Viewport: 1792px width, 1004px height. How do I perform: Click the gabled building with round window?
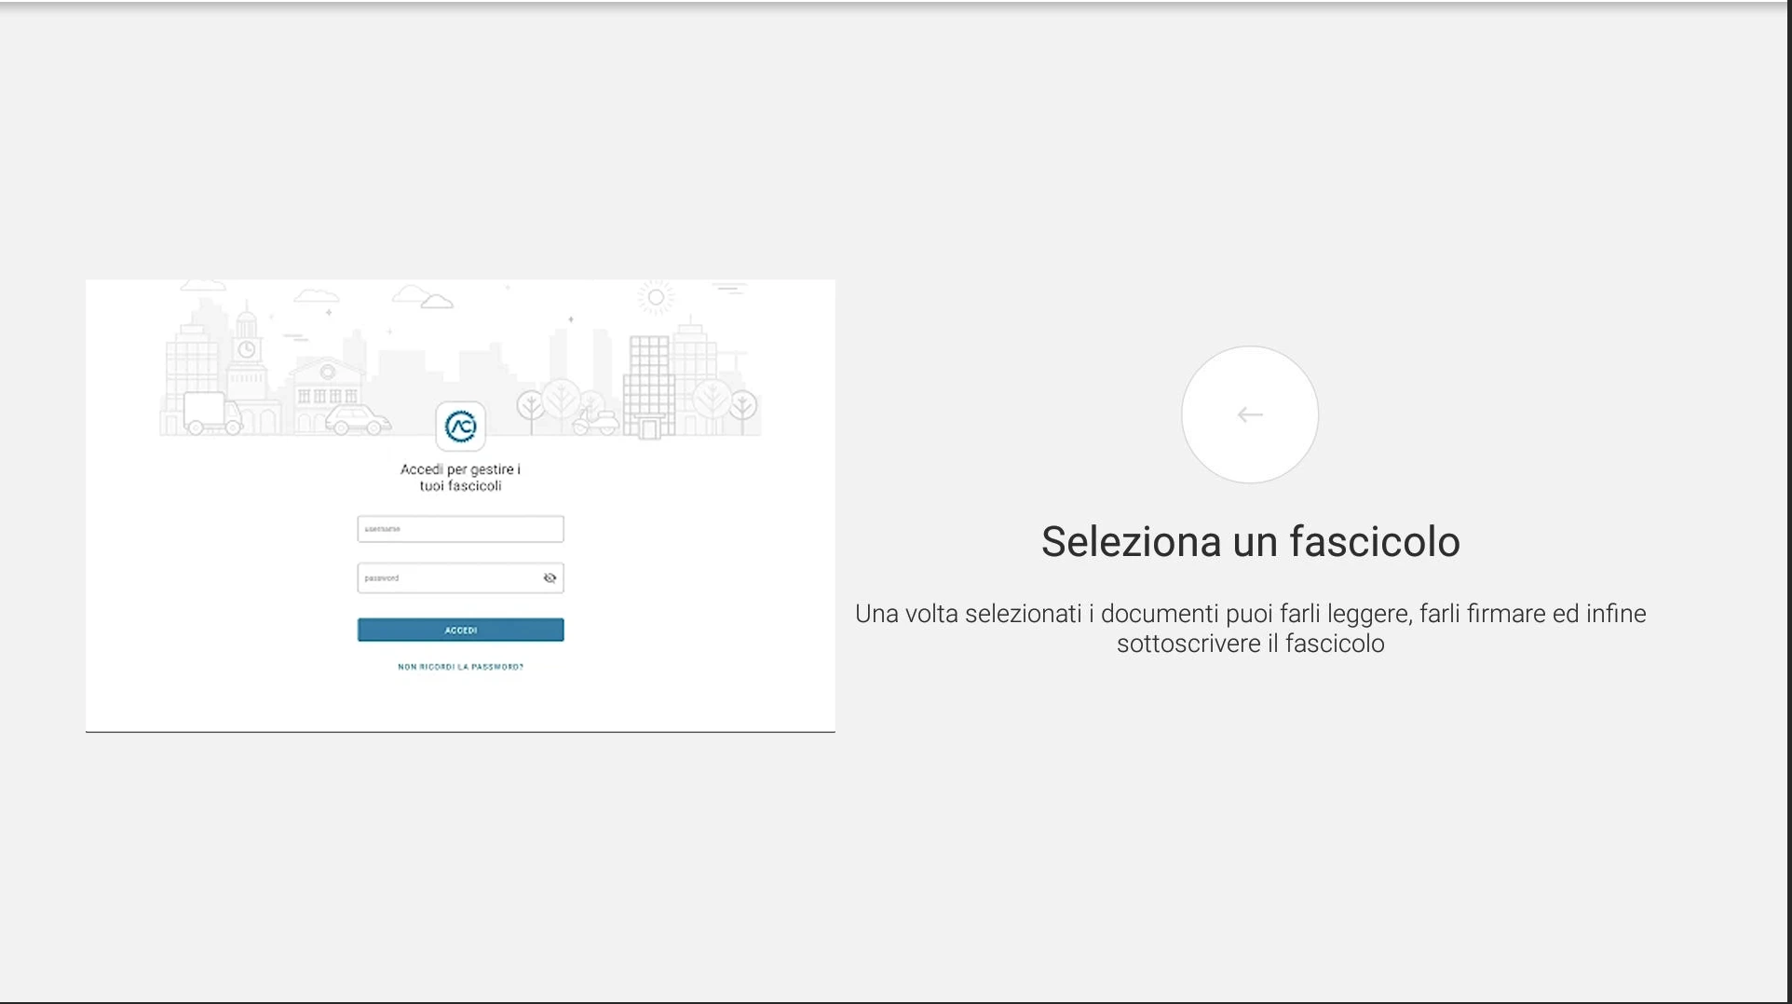[327, 387]
